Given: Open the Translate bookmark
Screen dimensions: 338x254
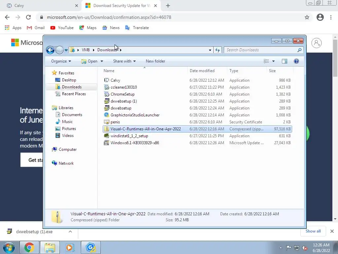Looking at the screenshot, I should (x=137, y=28).
